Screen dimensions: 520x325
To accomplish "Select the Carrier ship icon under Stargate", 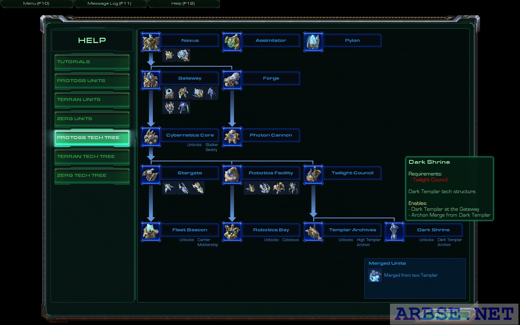I will coord(197,188).
